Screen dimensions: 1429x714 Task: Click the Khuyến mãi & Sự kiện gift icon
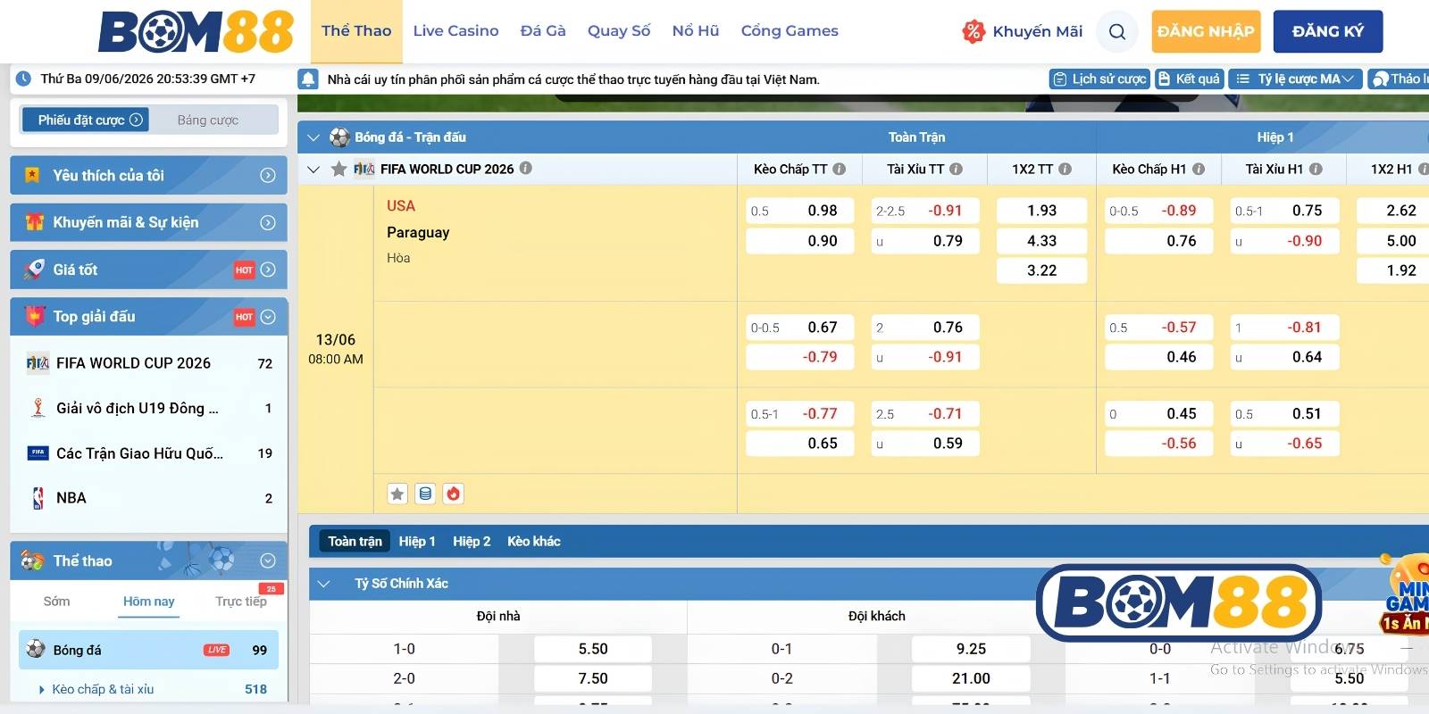point(34,222)
